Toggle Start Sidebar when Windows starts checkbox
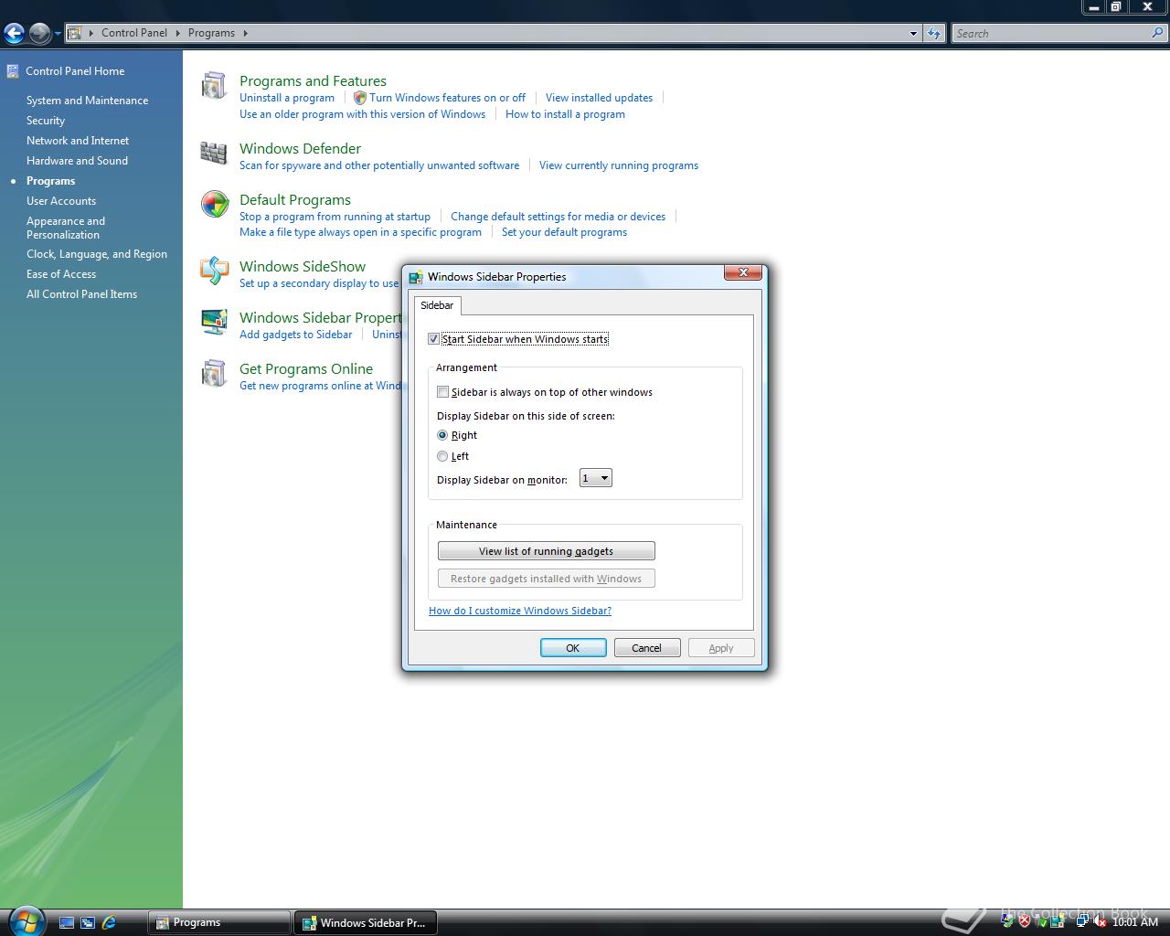 tap(433, 339)
